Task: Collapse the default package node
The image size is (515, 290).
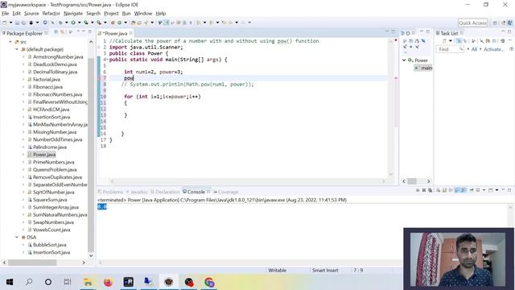Action: point(17,49)
